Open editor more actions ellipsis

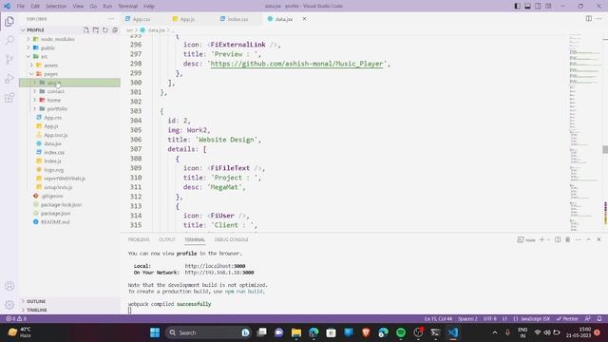[x=599, y=19]
